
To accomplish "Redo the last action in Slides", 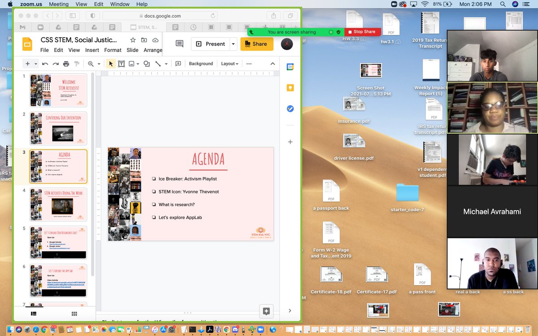I will (x=56, y=64).
